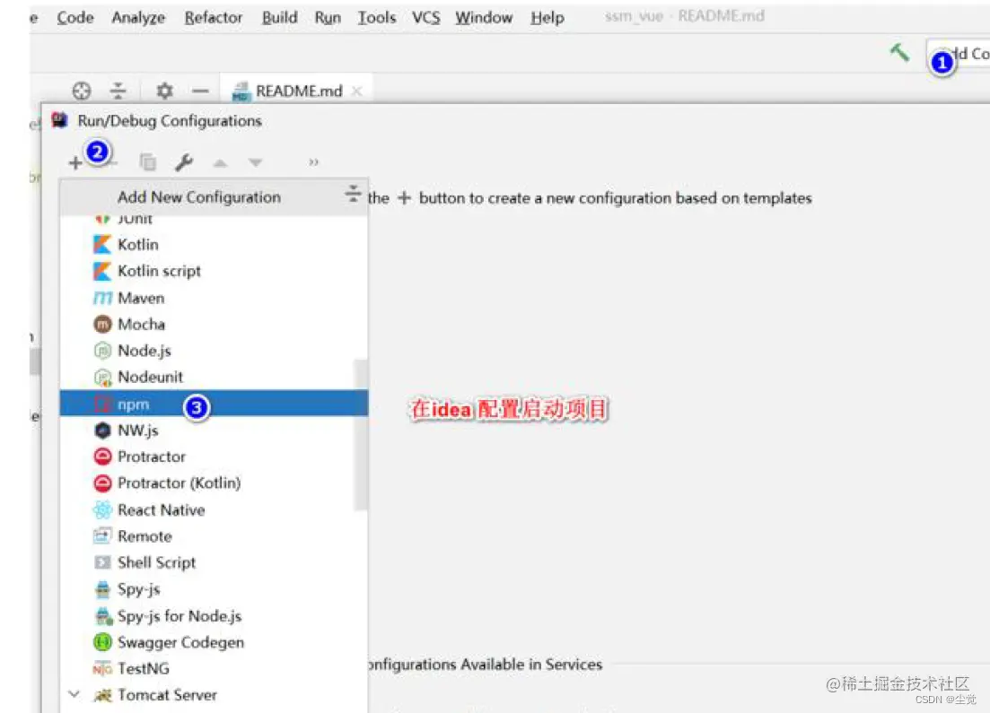The width and height of the screenshot is (990, 713).
Task: Expand the hidden toolbar items chevron
Action: point(314,162)
